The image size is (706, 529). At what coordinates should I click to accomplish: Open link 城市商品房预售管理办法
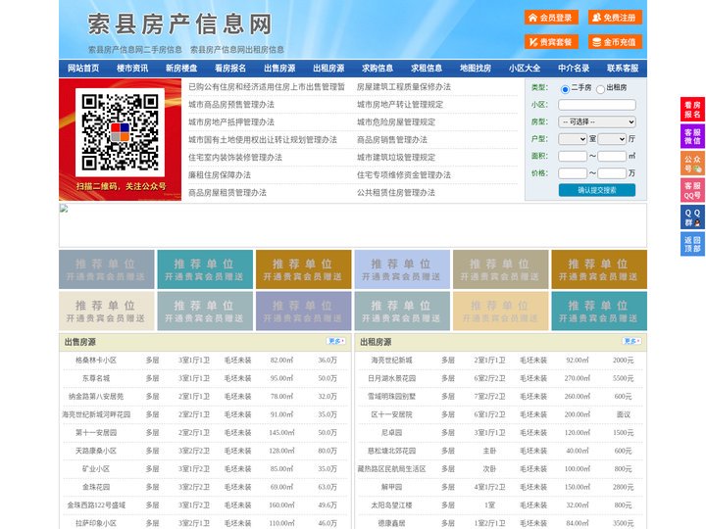231,105
